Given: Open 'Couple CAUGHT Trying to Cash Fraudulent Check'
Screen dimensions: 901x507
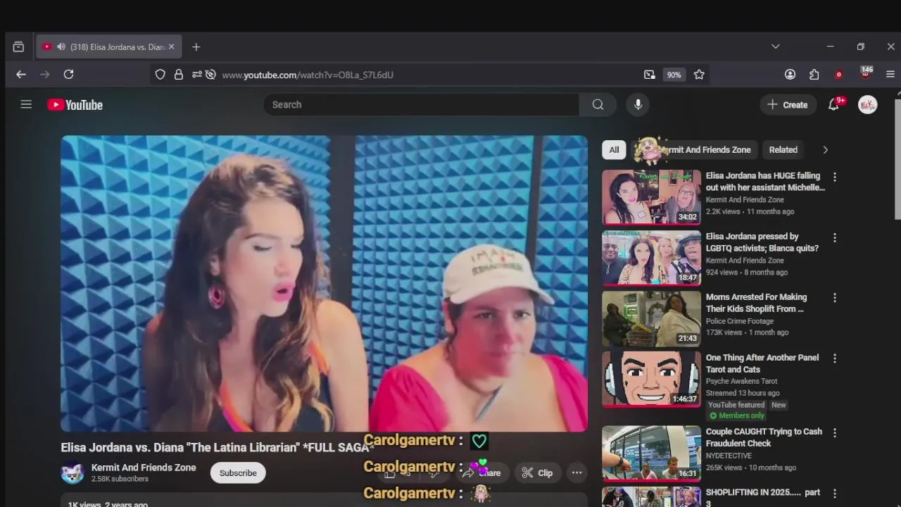Looking at the screenshot, I should [x=764, y=437].
